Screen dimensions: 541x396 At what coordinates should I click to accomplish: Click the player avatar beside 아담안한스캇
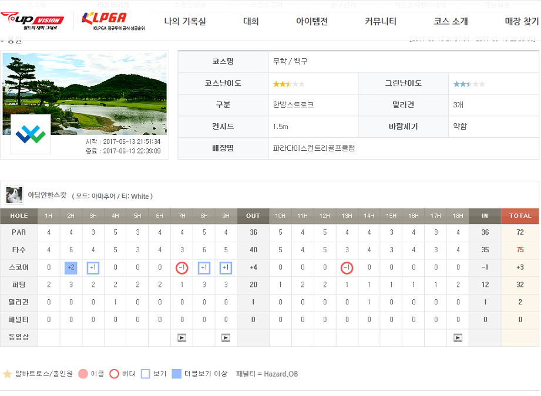coord(14,195)
